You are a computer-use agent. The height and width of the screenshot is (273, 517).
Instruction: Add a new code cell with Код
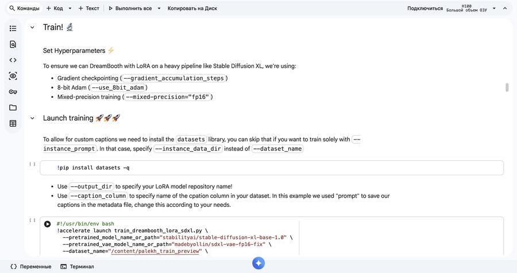click(x=55, y=8)
